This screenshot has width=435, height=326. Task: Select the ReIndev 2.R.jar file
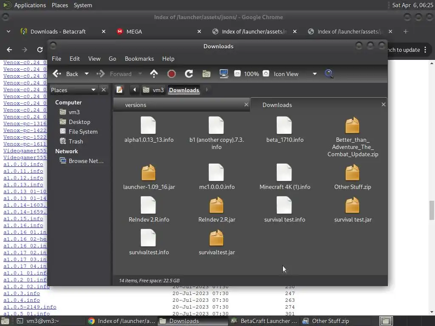[x=216, y=209]
